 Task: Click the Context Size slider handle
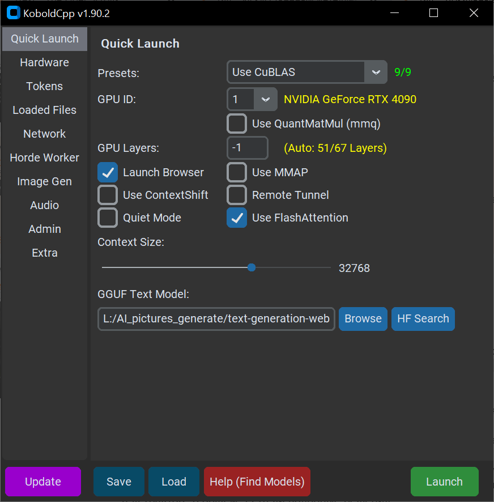coord(252,267)
